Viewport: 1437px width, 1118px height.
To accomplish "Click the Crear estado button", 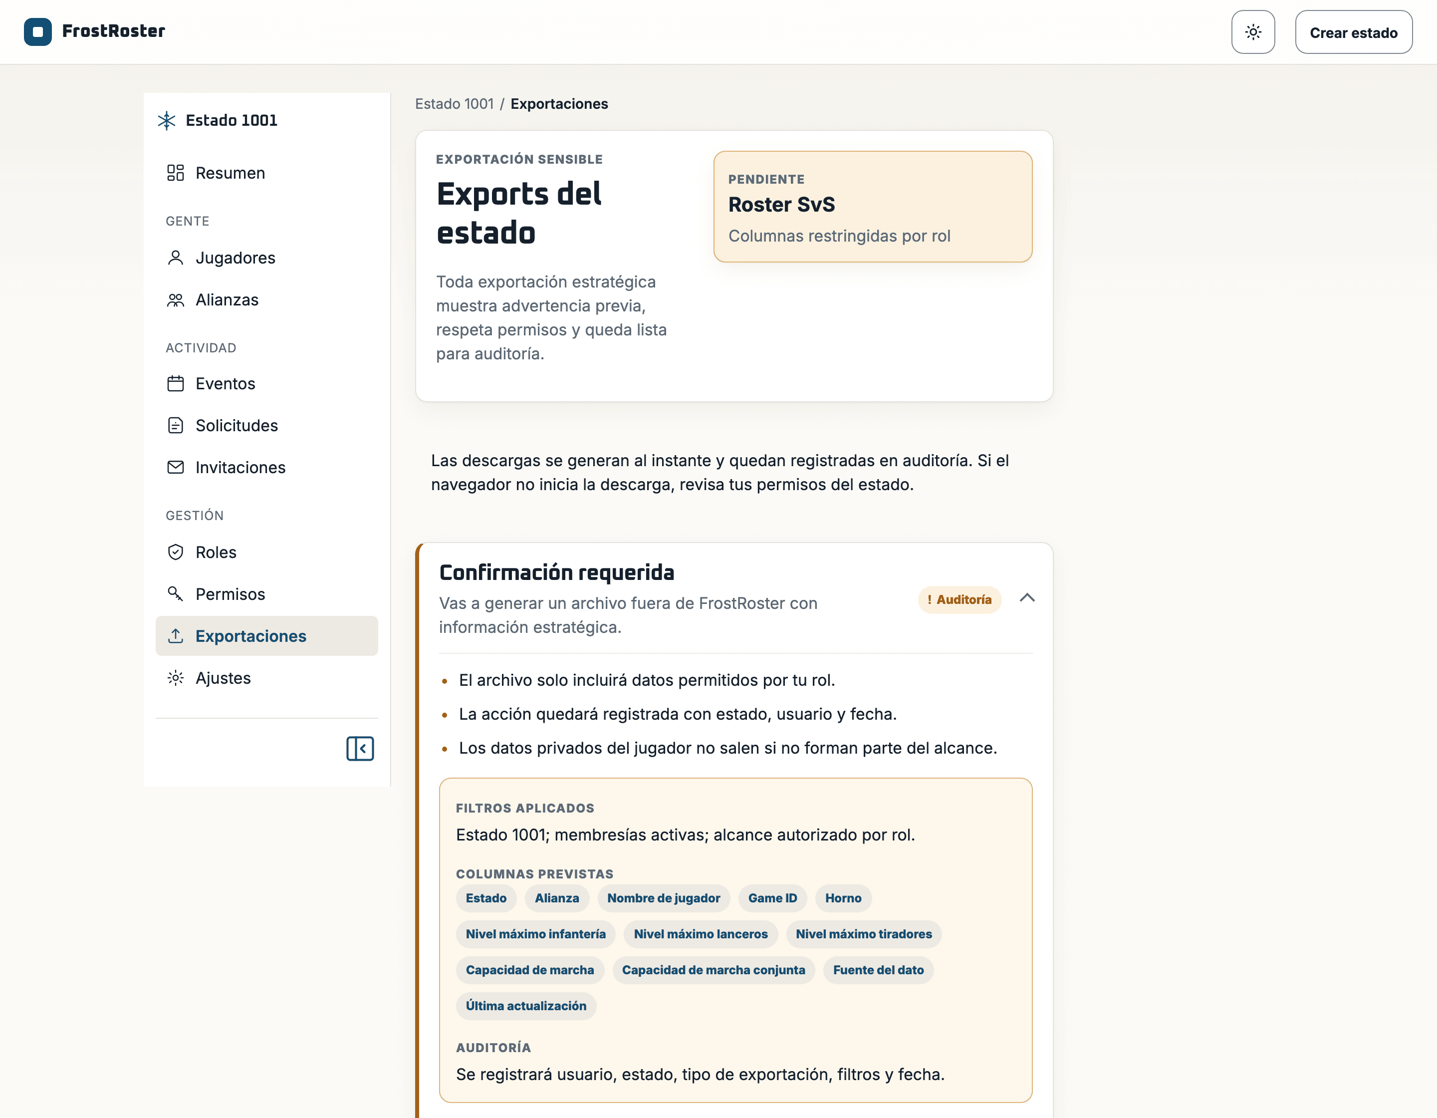I will coord(1353,31).
